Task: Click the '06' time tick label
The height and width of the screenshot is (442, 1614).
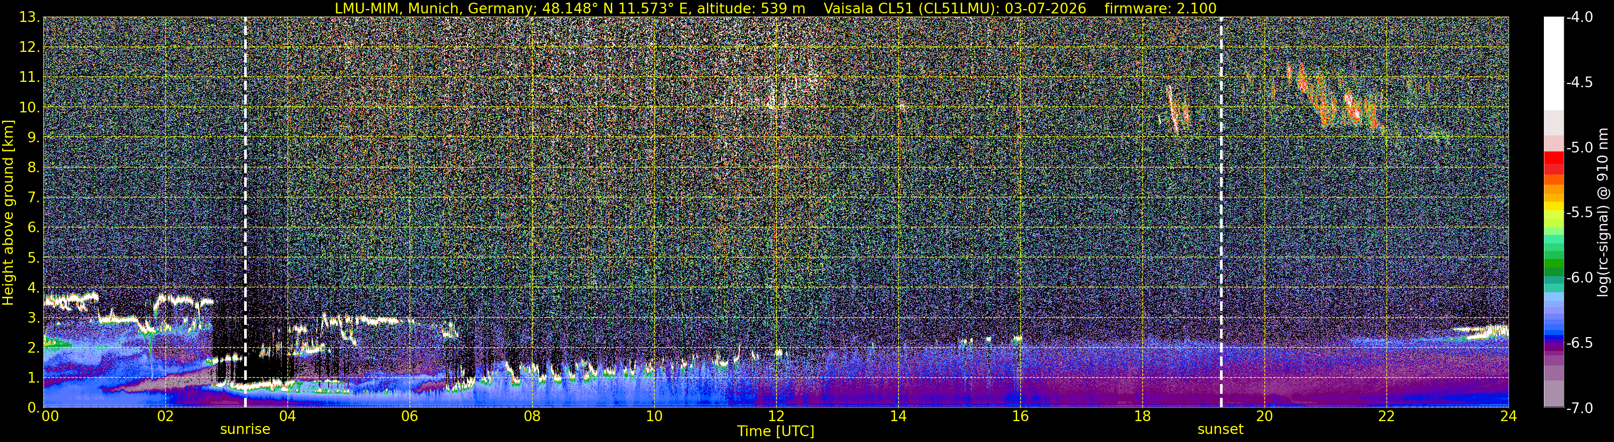Action: coord(409,416)
